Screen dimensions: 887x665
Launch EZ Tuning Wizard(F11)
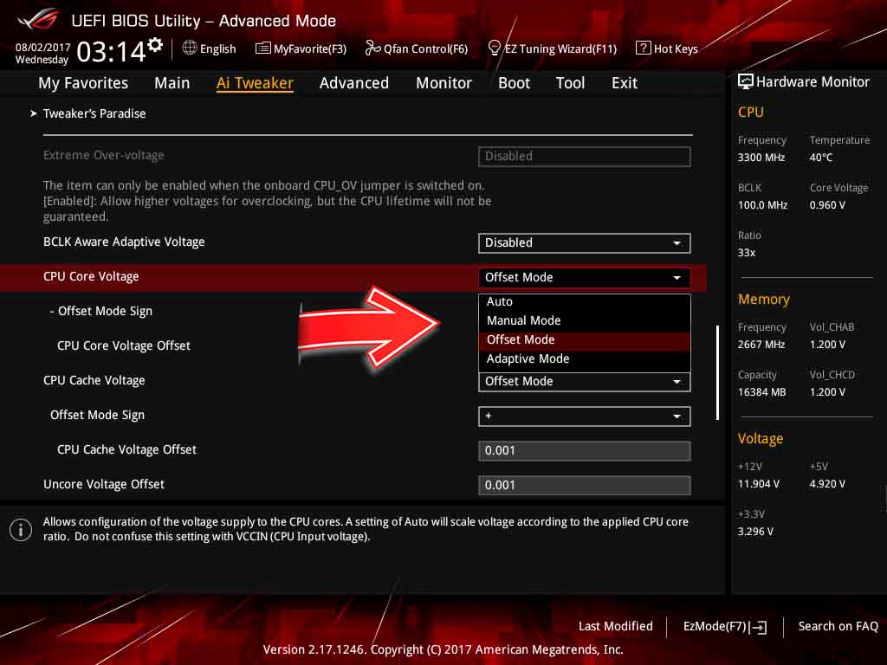[x=553, y=48]
